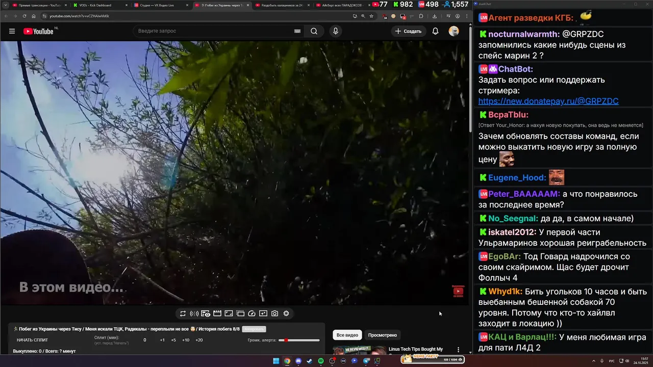Take a screenshot with the camera icon
Image resolution: width=653 pixels, height=367 pixels.
pos(274,313)
